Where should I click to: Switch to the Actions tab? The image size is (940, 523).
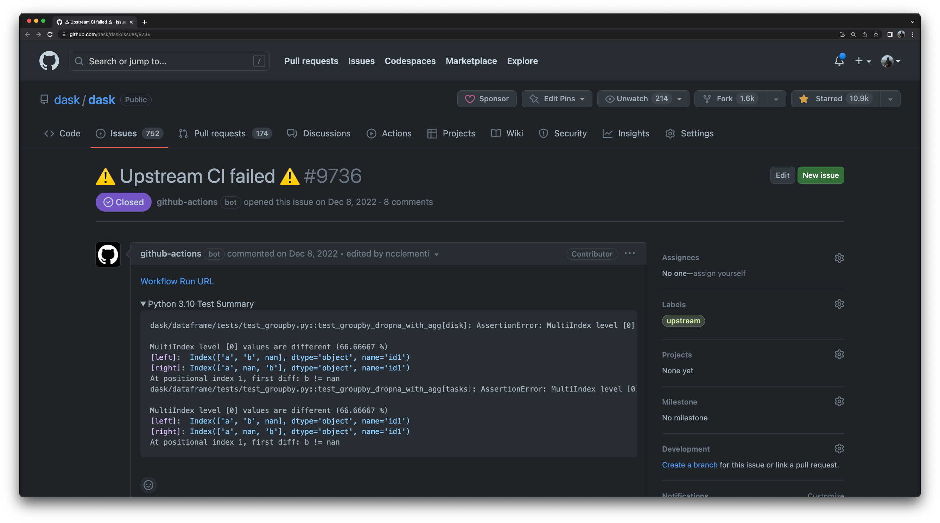coord(396,134)
